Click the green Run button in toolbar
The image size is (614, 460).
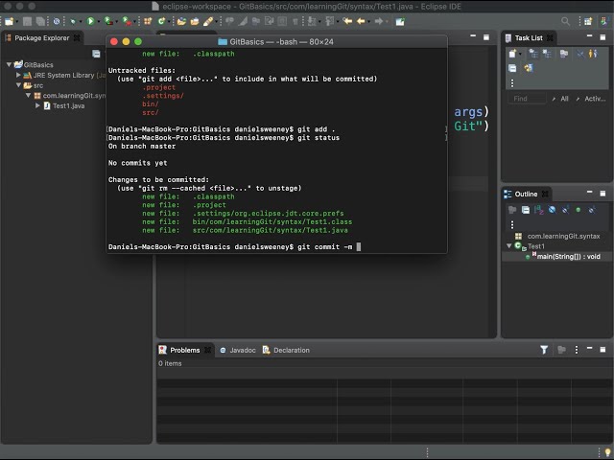coord(90,21)
